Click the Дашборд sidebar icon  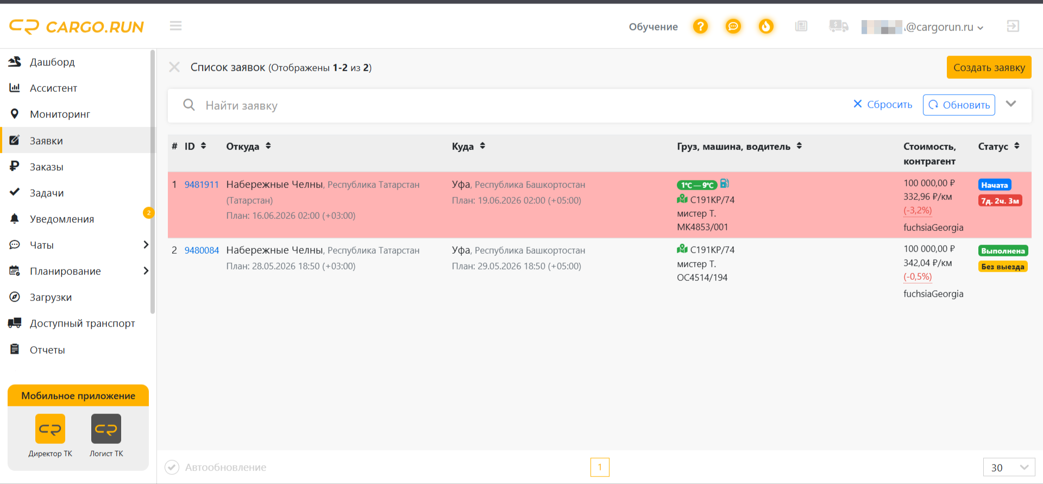click(15, 62)
